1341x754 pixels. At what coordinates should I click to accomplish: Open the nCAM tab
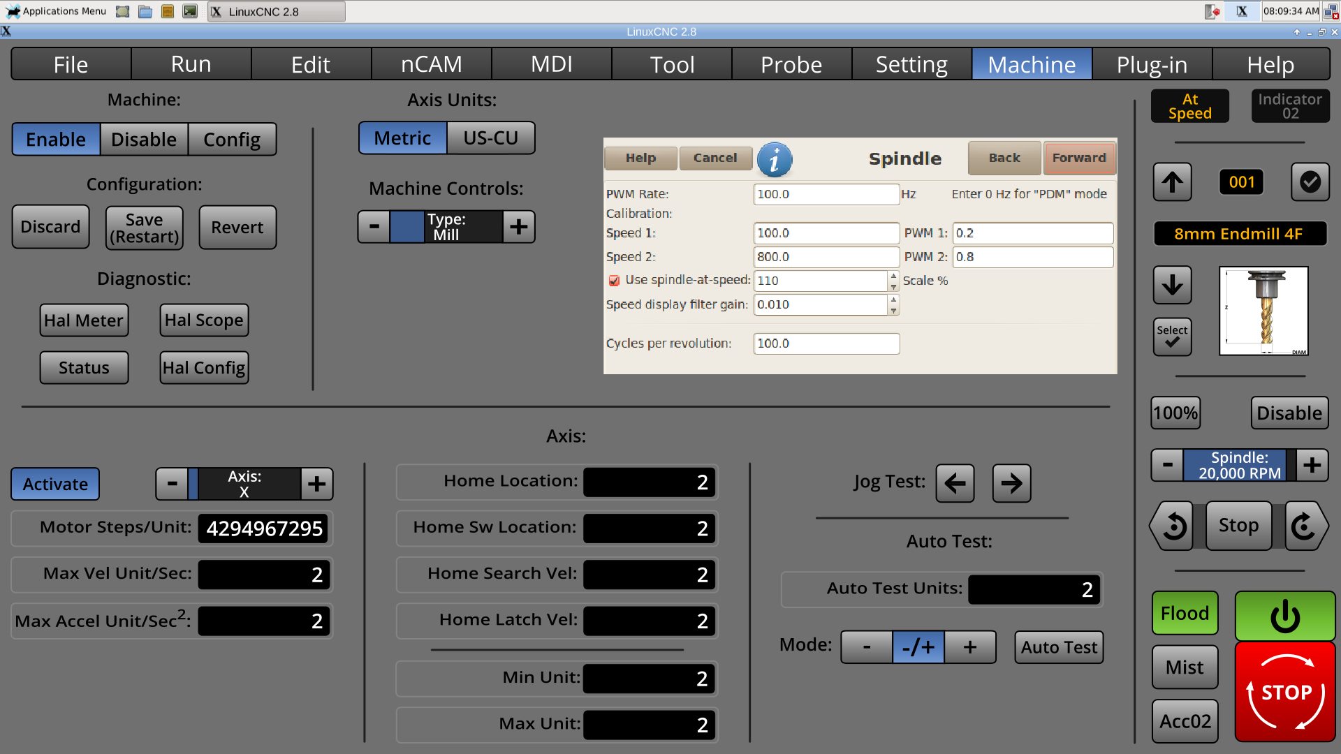click(431, 64)
